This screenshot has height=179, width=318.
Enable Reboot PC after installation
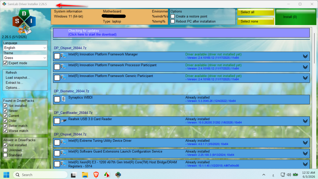[173, 21]
